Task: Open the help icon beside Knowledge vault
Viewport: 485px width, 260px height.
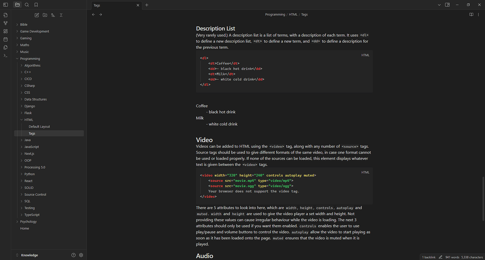Action: (73, 255)
